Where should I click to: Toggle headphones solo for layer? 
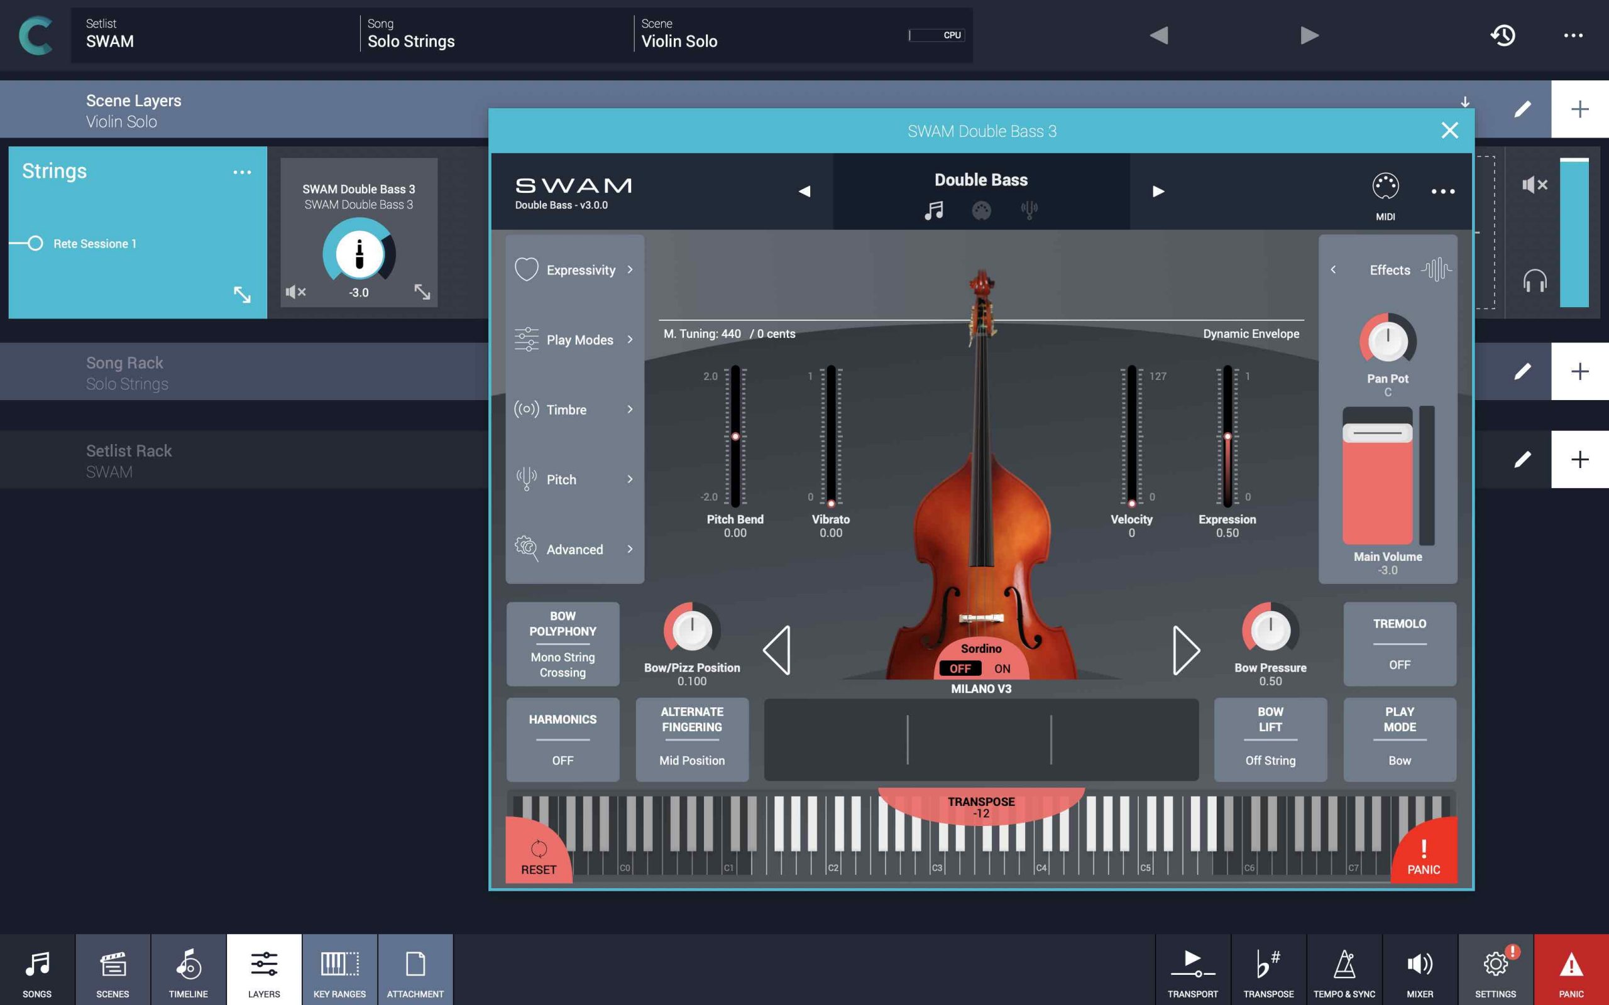pos(1535,281)
